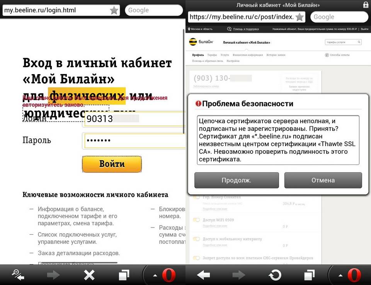Screen dimensions: 371x285
Task: Click Отмена in the security dialog
Action: [x=323, y=180]
